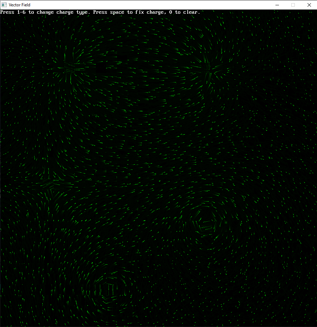Viewport: 317px width, 327px height.
Task: Click the Vector Field app icon in title bar
Action: [4, 5]
